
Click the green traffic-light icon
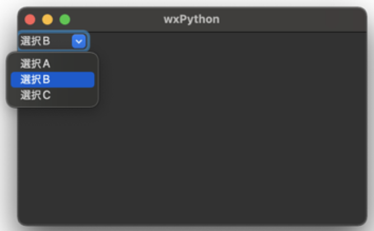tap(64, 20)
